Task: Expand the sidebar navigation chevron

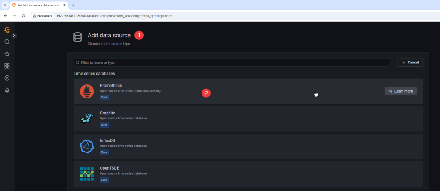Action: point(14,36)
